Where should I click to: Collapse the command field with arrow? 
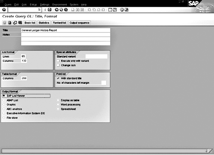point(45,10)
